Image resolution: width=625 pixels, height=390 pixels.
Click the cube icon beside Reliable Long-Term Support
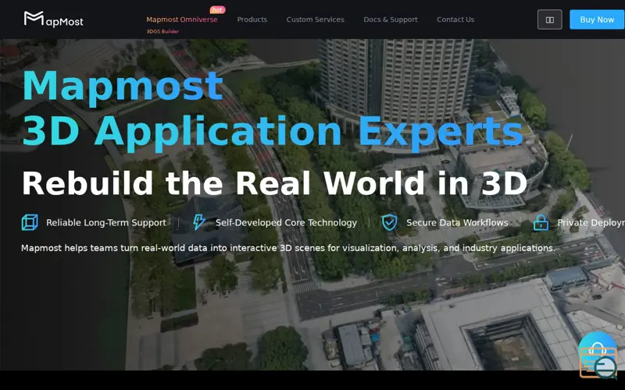pos(30,222)
